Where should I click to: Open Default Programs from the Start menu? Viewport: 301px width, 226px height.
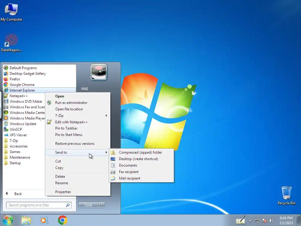point(39,68)
